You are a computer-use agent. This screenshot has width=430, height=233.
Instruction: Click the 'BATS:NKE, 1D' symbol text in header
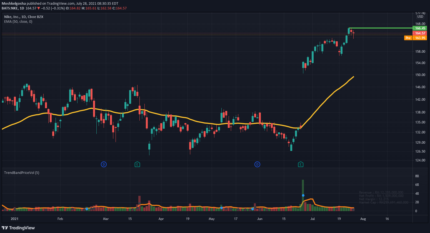click(13, 8)
